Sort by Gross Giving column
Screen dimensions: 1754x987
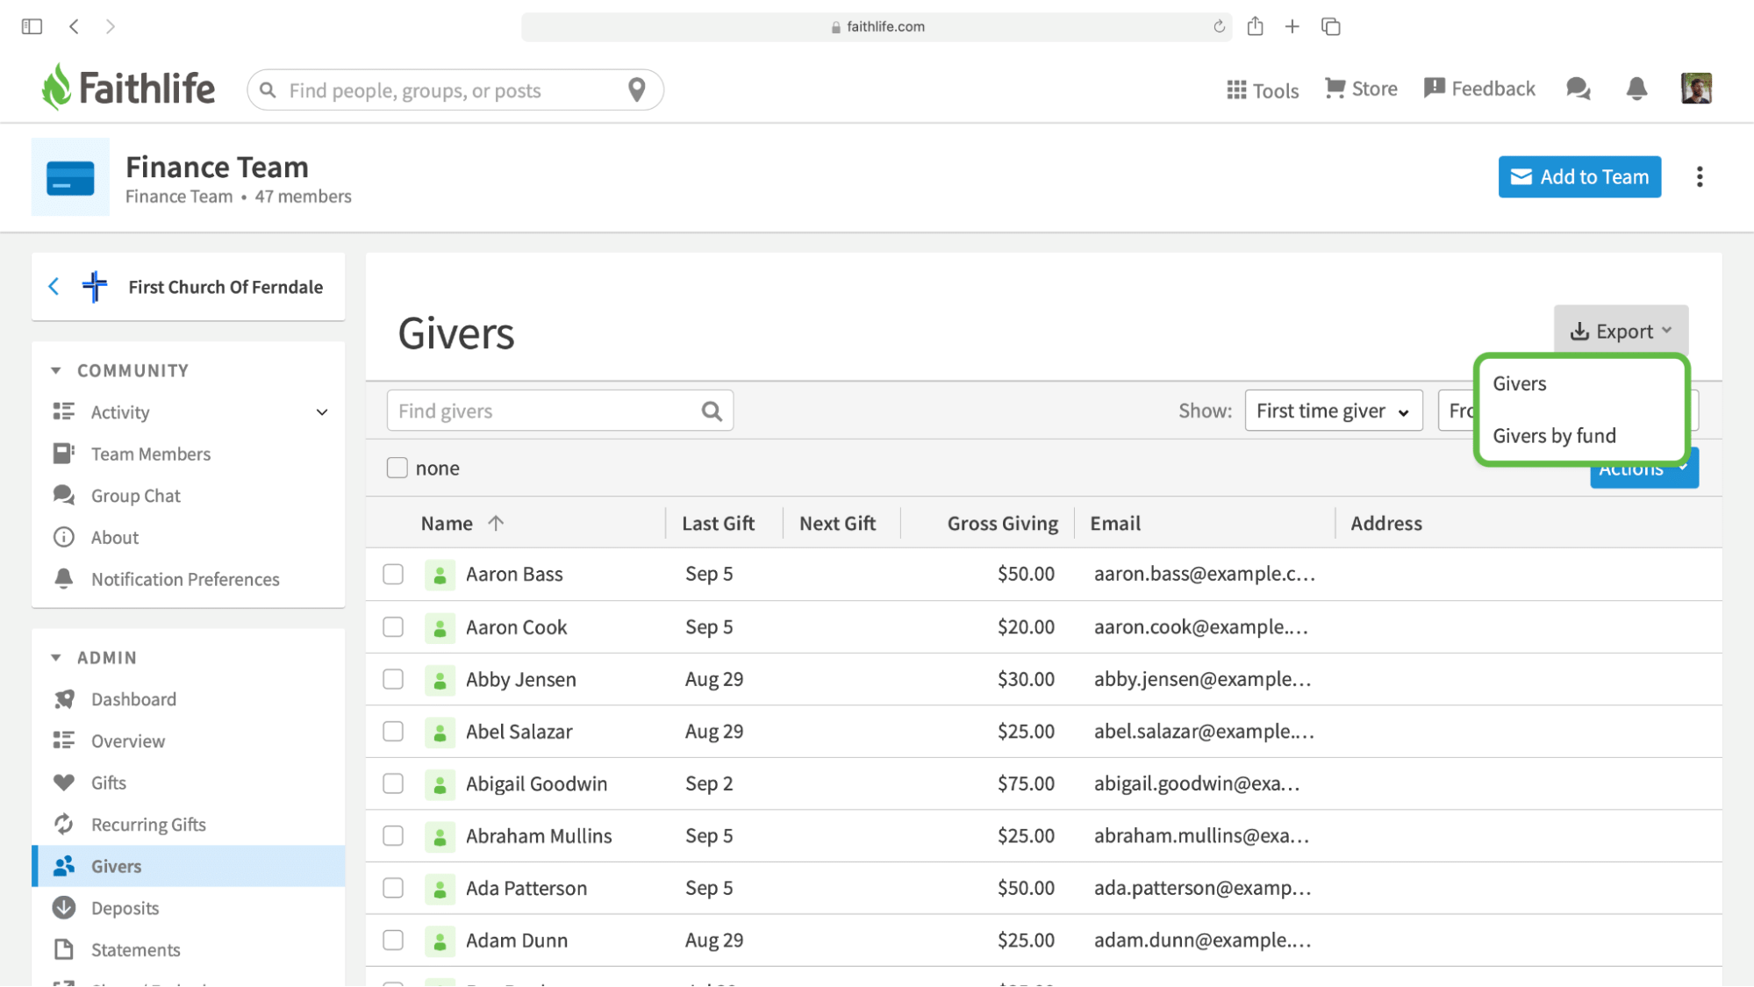pyautogui.click(x=1003, y=524)
